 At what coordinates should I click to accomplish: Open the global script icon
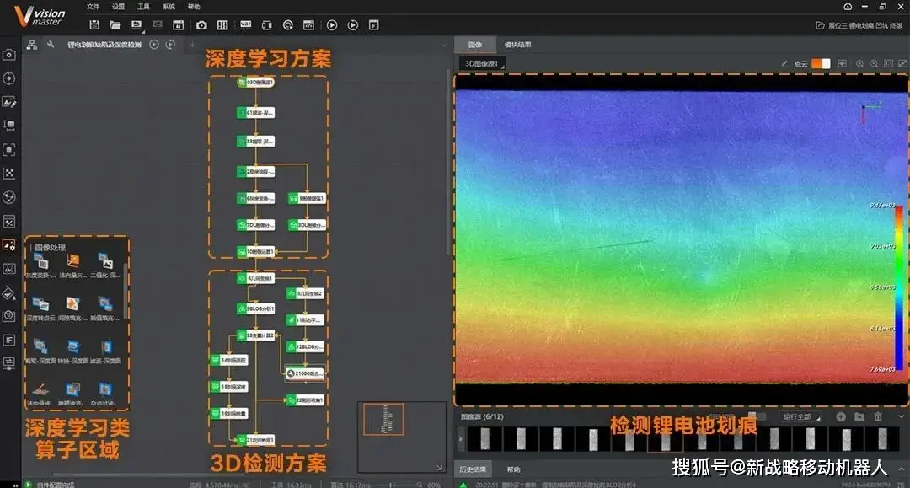308,25
